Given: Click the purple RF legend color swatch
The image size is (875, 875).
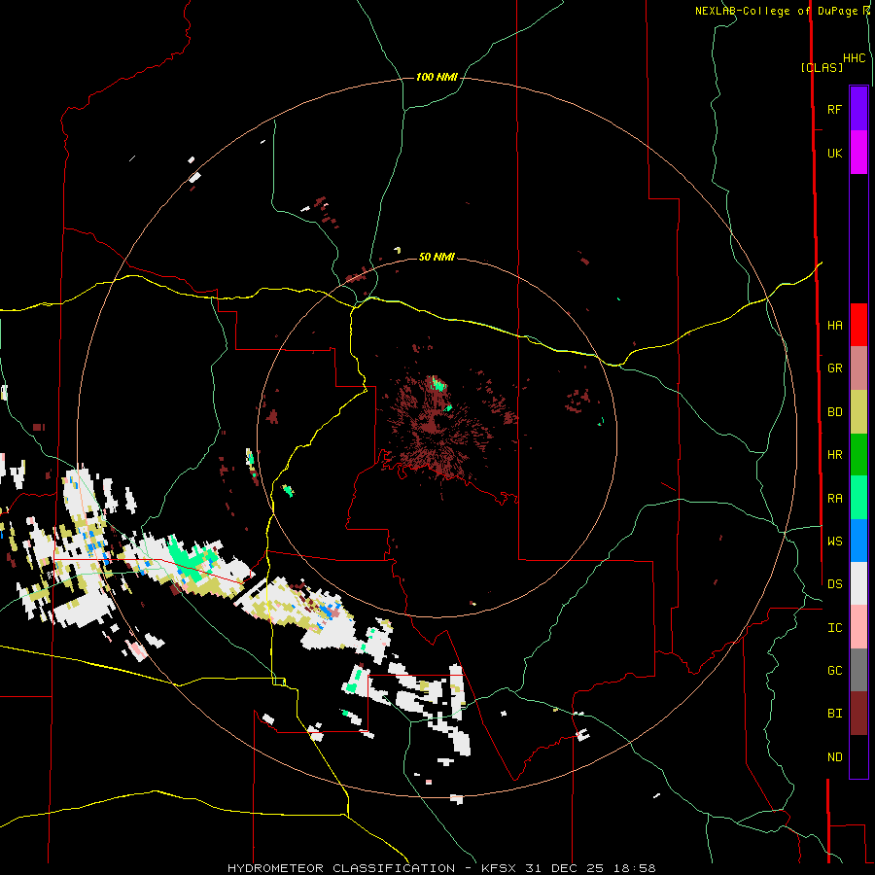Looking at the screenshot, I should (x=858, y=109).
